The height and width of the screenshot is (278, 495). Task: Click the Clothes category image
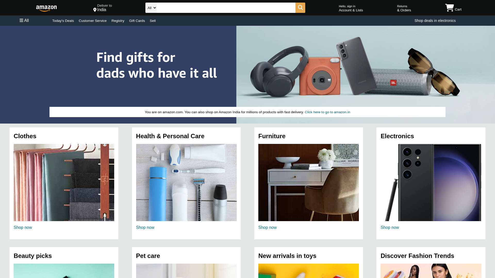tap(64, 182)
